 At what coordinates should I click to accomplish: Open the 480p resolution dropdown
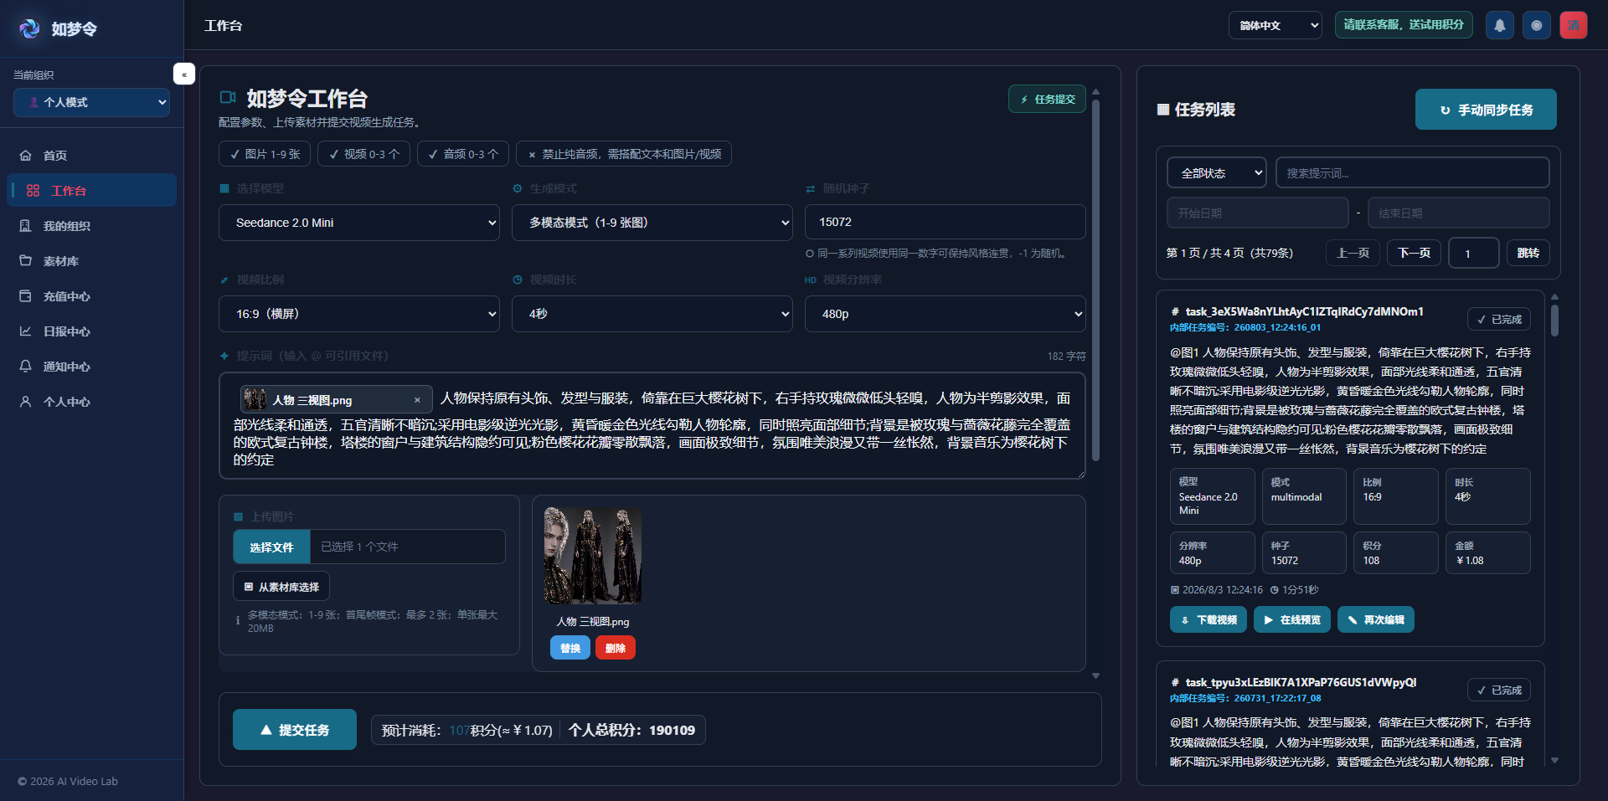(946, 314)
